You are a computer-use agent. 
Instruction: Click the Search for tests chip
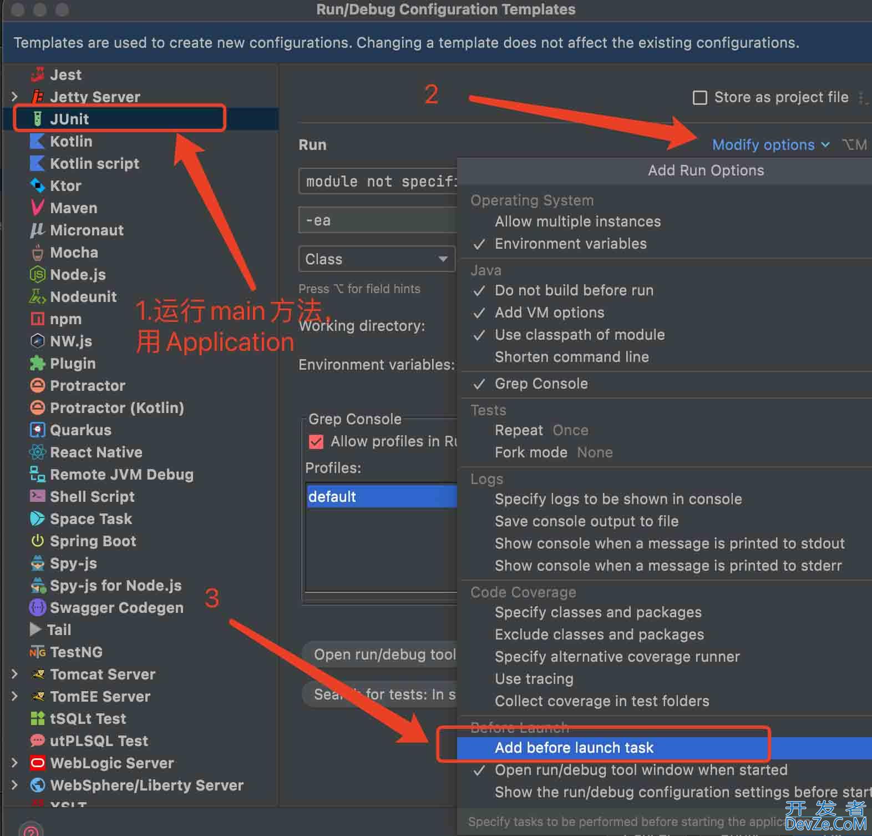click(x=381, y=694)
